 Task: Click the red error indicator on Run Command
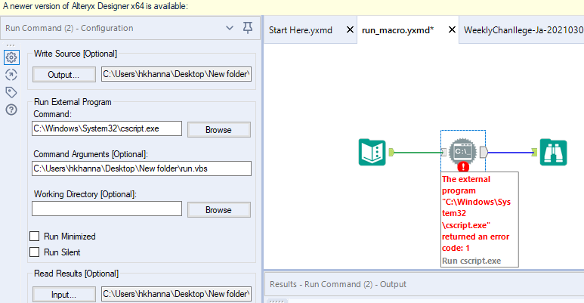point(463,167)
